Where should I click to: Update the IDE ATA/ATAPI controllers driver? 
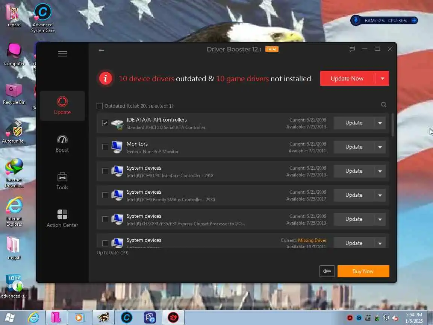(354, 123)
